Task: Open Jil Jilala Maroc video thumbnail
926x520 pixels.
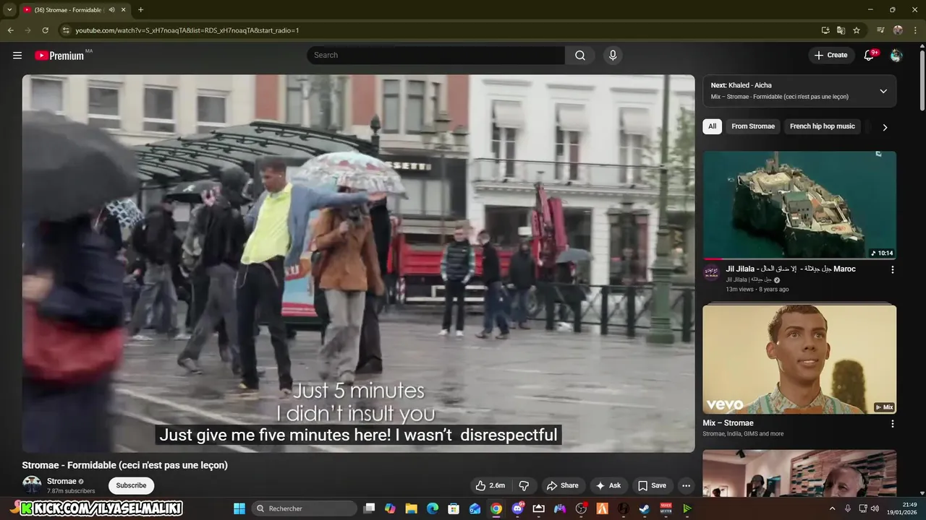Action: coord(799,205)
